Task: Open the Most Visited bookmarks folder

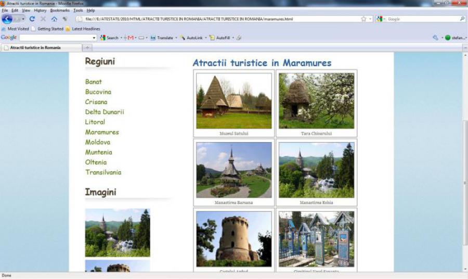Action: click(15, 29)
